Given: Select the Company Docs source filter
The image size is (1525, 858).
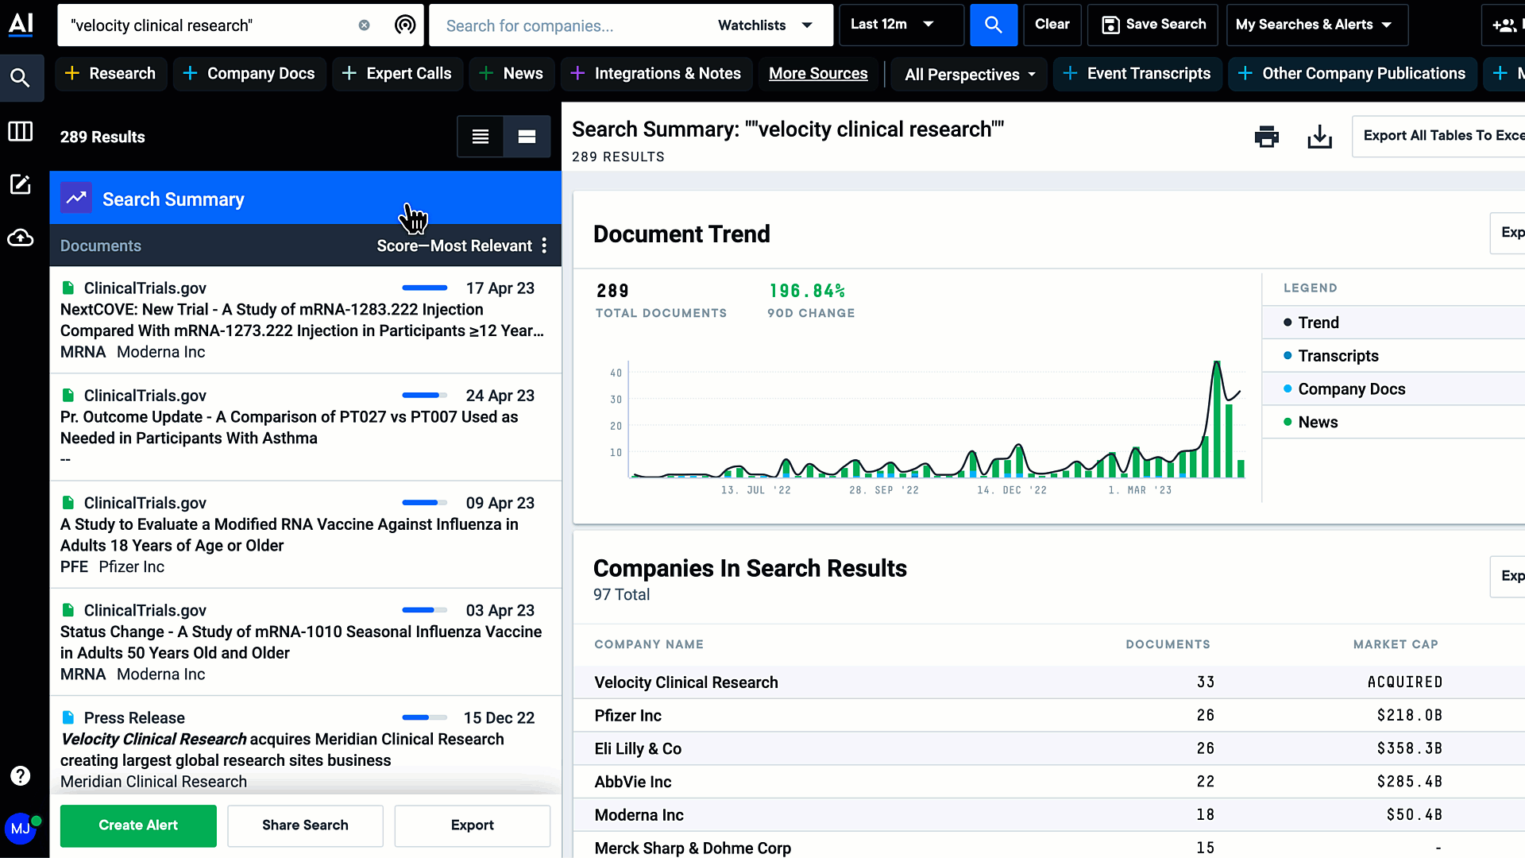Looking at the screenshot, I should pyautogui.click(x=249, y=74).
